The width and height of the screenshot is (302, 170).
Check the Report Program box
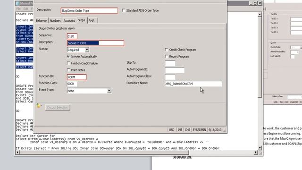tap(167, 57)
